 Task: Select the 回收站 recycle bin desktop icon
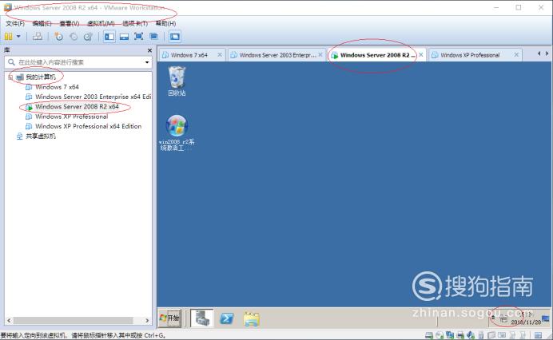click(177, 81)
